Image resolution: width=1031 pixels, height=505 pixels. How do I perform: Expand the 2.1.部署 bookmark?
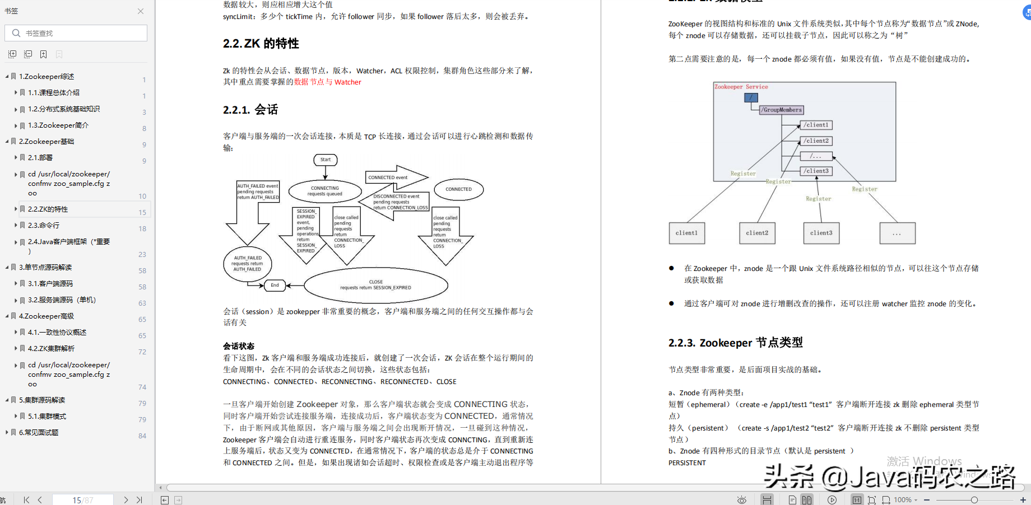click(x=16, y=157)
